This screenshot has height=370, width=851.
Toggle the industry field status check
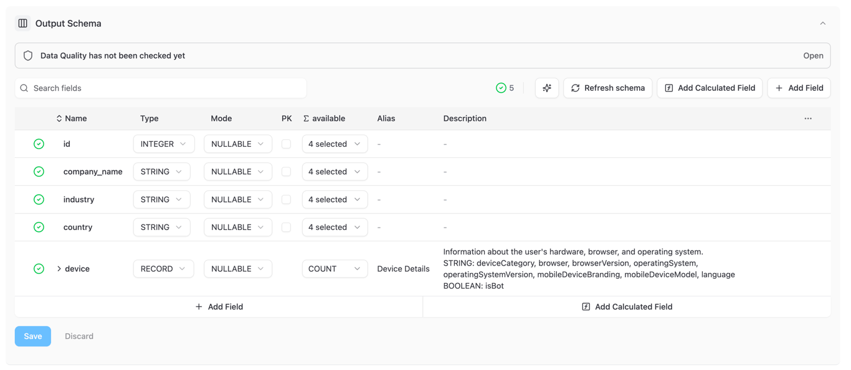tap(39, 200)
